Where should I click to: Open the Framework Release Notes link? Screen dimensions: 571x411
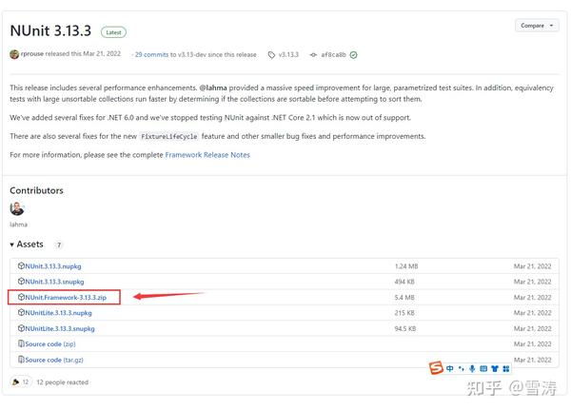207,154
